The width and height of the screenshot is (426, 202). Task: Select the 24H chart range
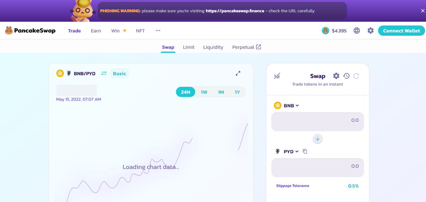(x=186, y=92)
